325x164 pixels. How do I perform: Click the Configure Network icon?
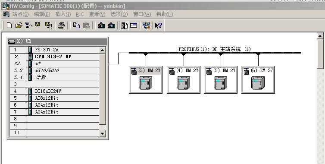click(x=146, y=25)
